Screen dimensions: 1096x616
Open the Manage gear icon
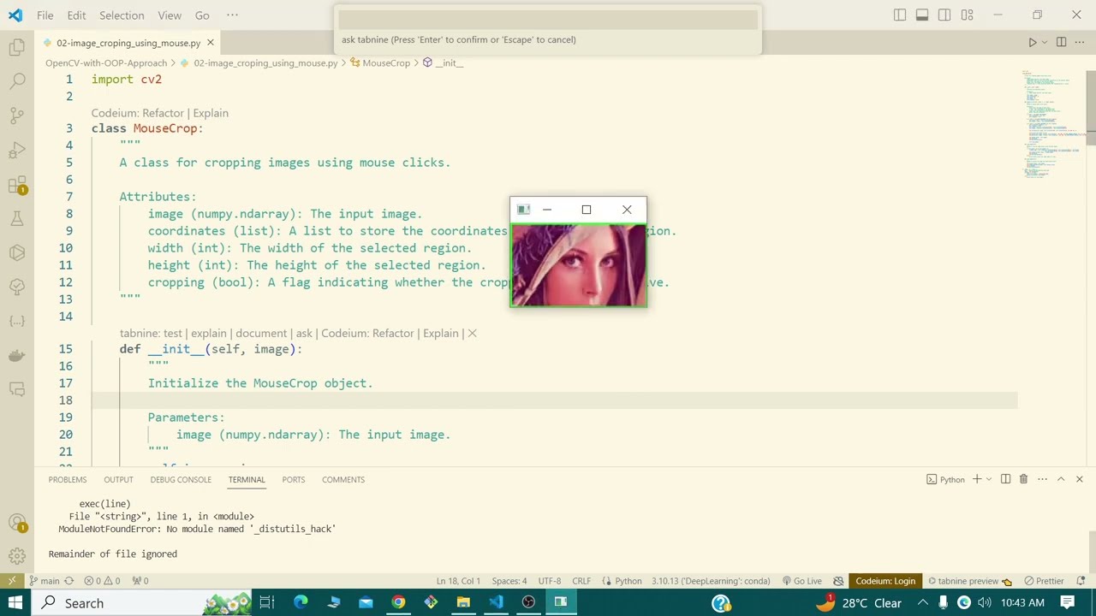point(17,556)
